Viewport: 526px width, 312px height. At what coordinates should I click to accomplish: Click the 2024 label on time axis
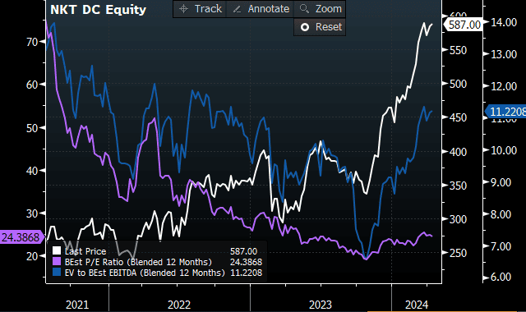click(x=417, y=305)
